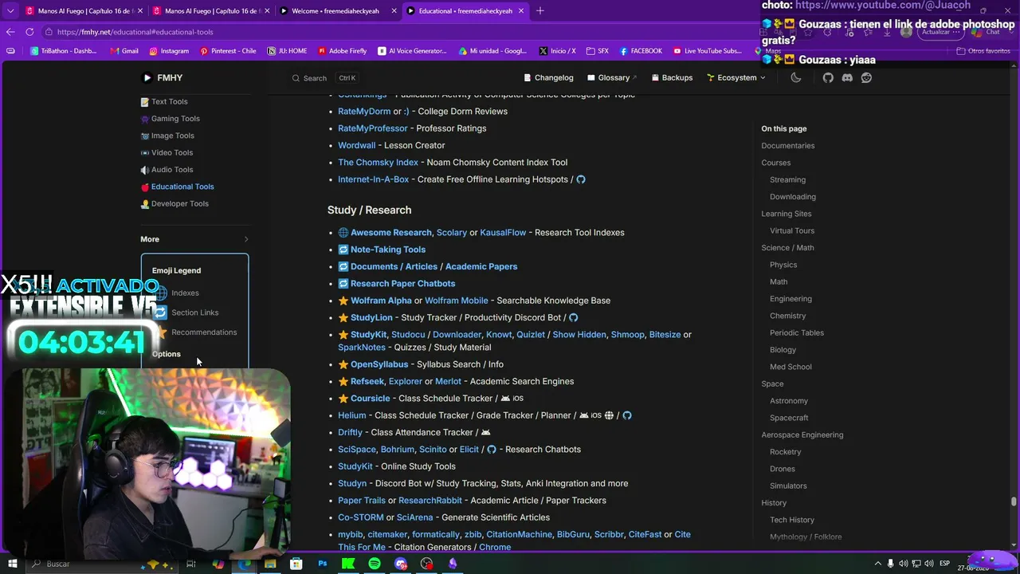Open Developer Tools in the sidebar

(x=175, y=203)
